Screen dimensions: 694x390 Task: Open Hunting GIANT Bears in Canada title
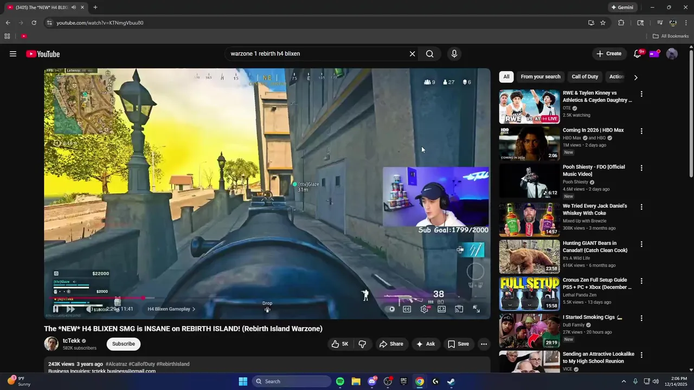click(x=595, y=247)
